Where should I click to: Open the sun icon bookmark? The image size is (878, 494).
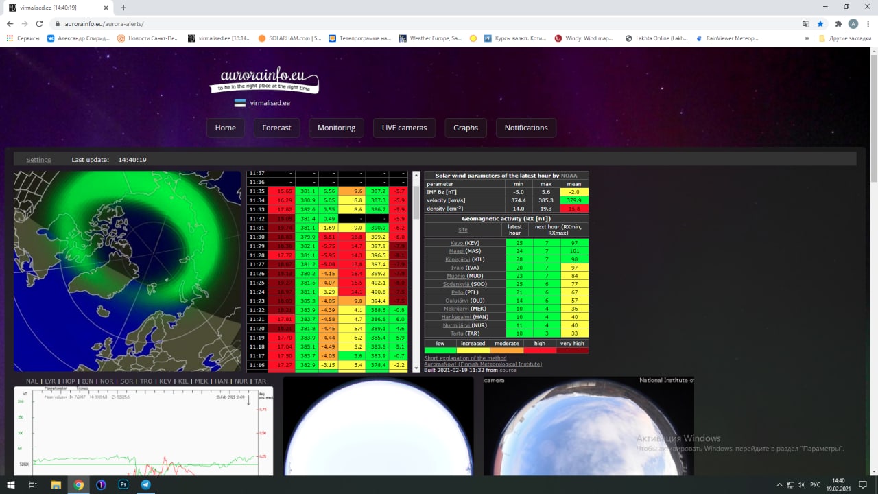(473, 38)
